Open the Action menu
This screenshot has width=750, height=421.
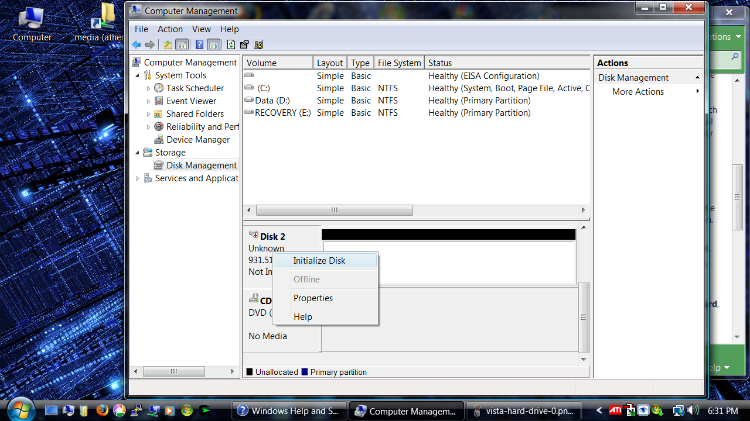pos(170,29)
